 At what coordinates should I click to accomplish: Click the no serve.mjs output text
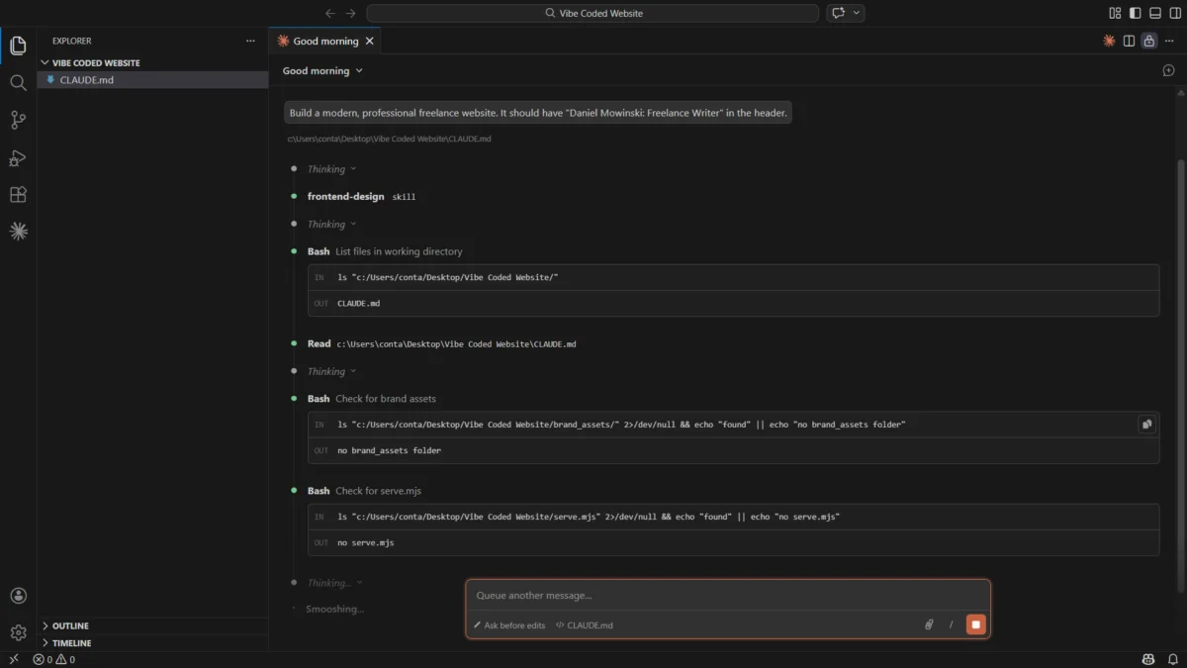(365, 542)
